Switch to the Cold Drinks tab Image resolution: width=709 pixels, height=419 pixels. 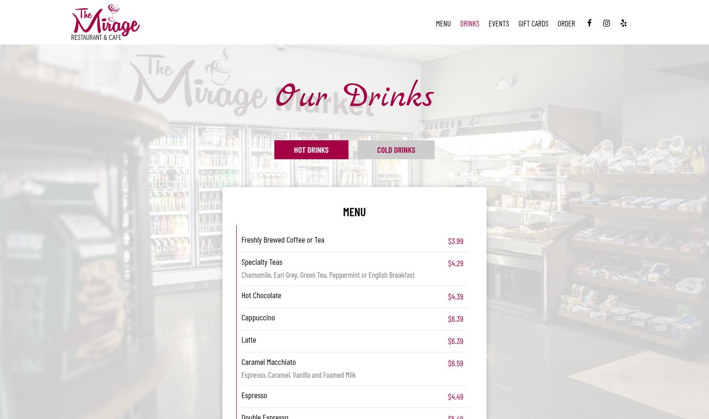[x=396, y=150]
